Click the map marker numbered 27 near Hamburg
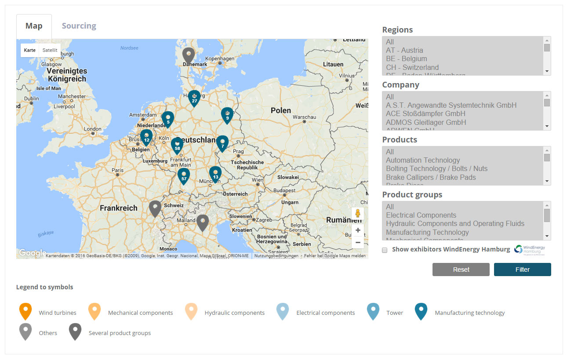567x357 pixels. (x=194, y=98)
